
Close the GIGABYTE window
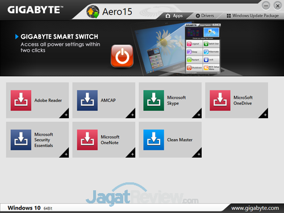pyautogui.click(x=278, y=6)
